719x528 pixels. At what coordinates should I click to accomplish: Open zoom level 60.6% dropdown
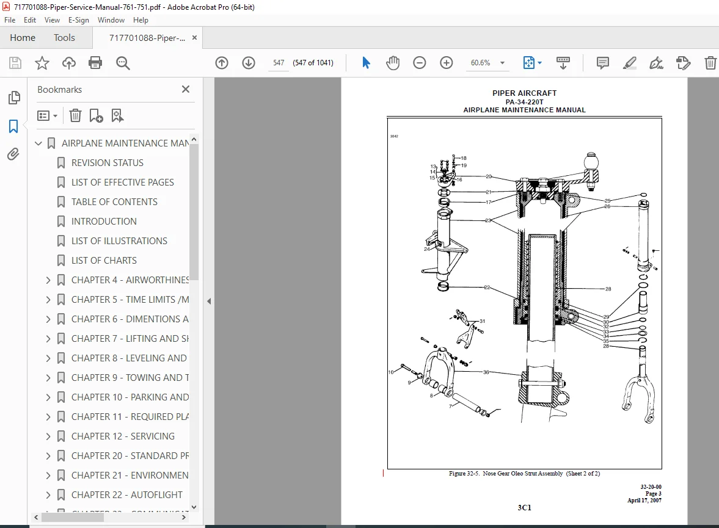[502, 63]
